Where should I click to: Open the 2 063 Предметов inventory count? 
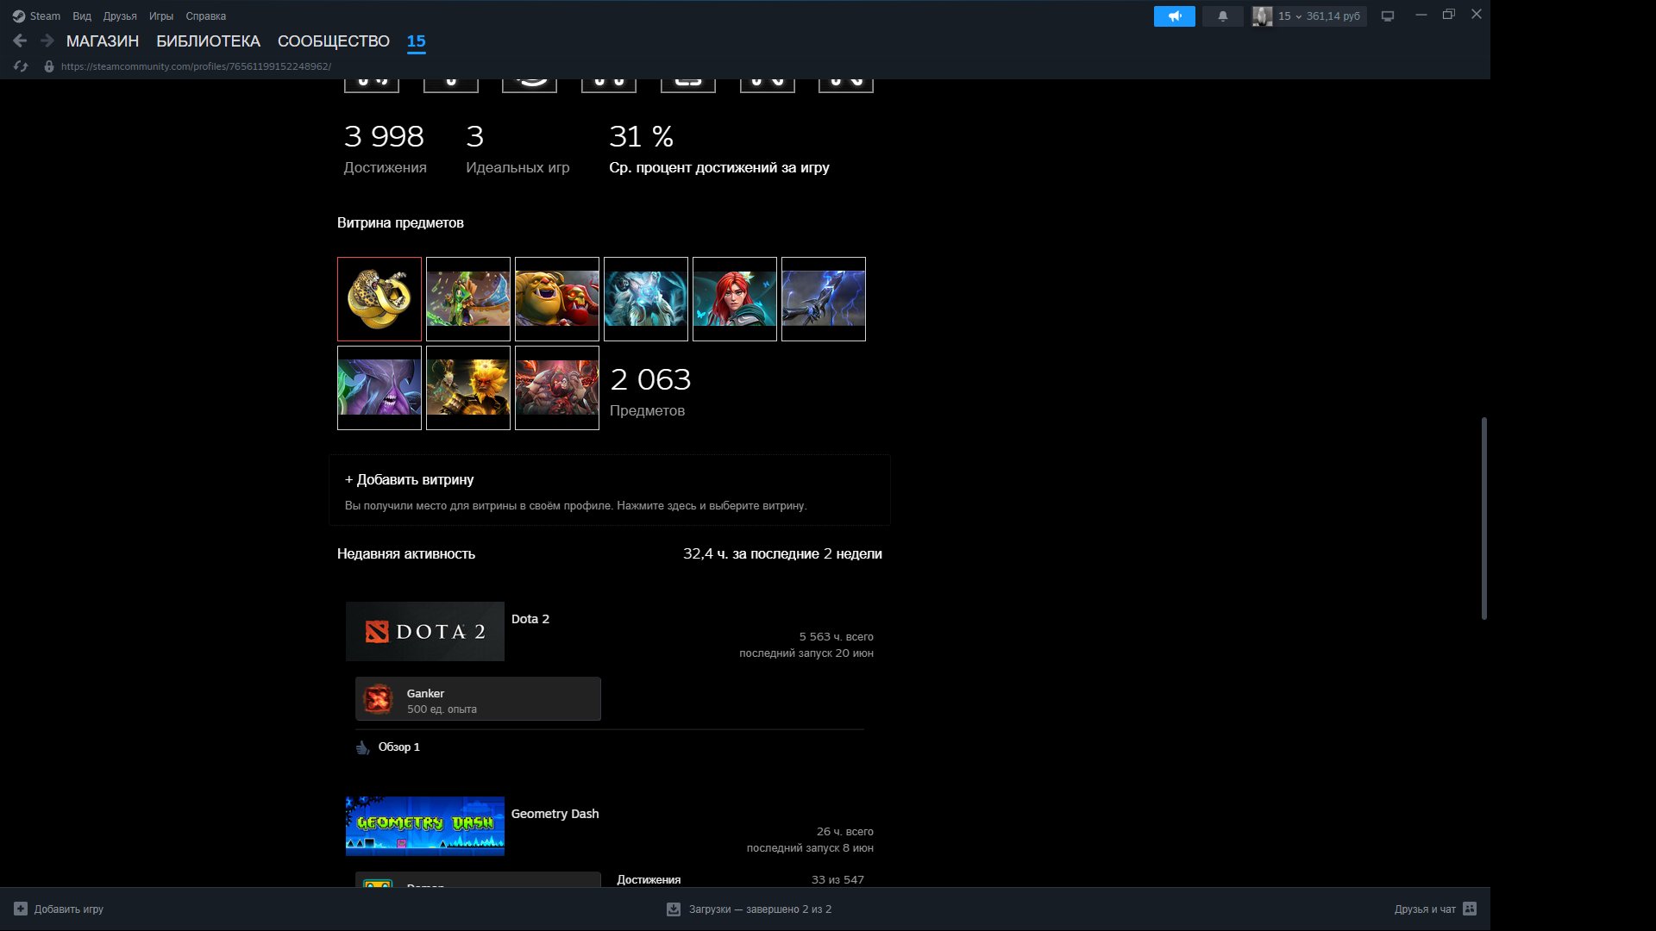(x=650, y=391)
